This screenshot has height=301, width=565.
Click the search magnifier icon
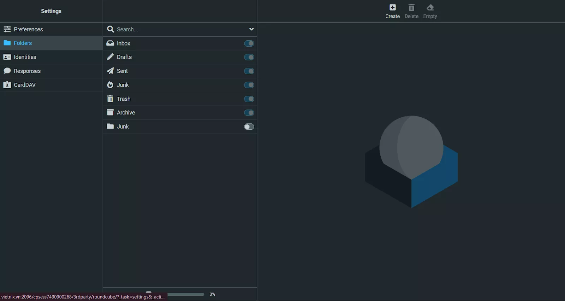111,29
